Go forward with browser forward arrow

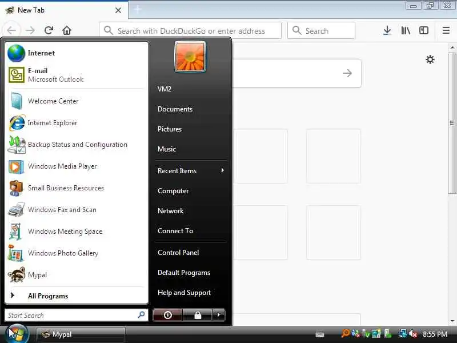pos(30,30)
